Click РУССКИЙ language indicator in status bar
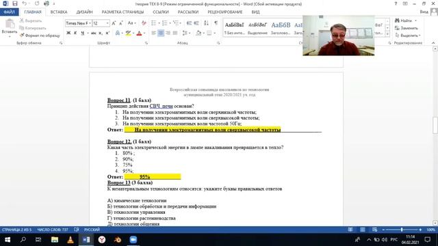 (92, 230)
